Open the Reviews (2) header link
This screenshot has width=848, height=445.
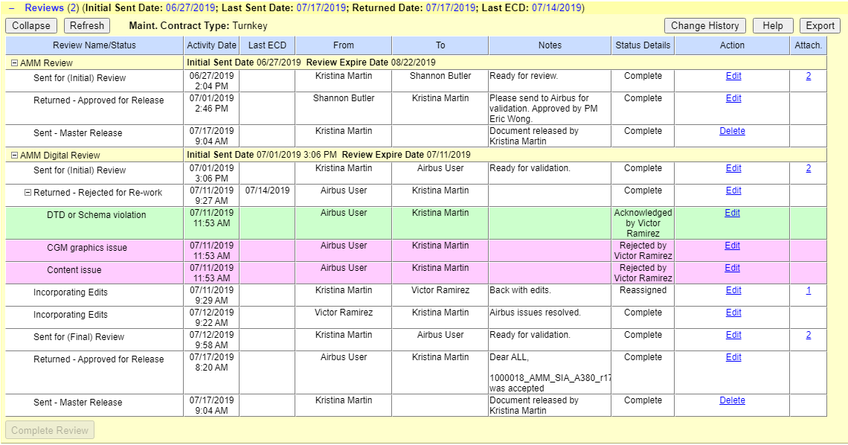(x=51, y=8)
